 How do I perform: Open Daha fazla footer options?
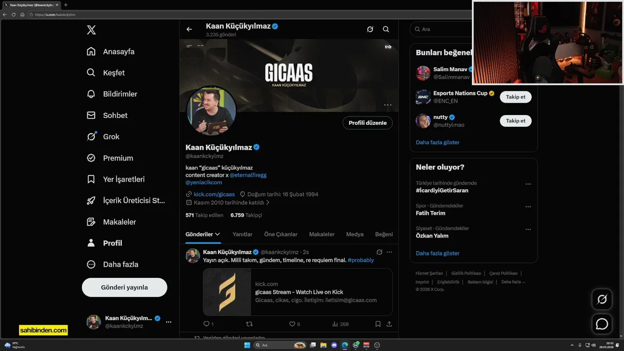[513, 282]
